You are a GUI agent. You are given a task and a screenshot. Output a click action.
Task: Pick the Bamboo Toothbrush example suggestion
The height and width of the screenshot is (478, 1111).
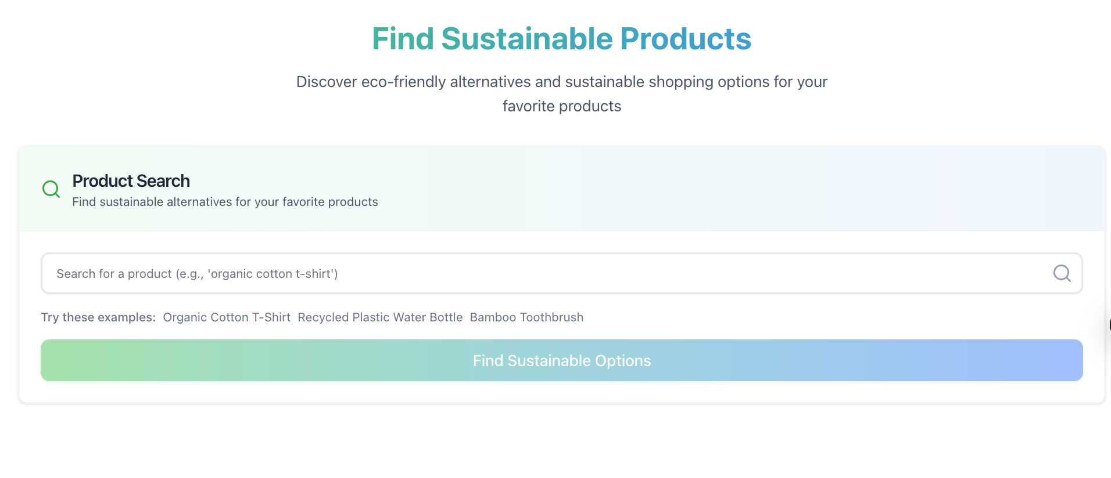(526, 317)
